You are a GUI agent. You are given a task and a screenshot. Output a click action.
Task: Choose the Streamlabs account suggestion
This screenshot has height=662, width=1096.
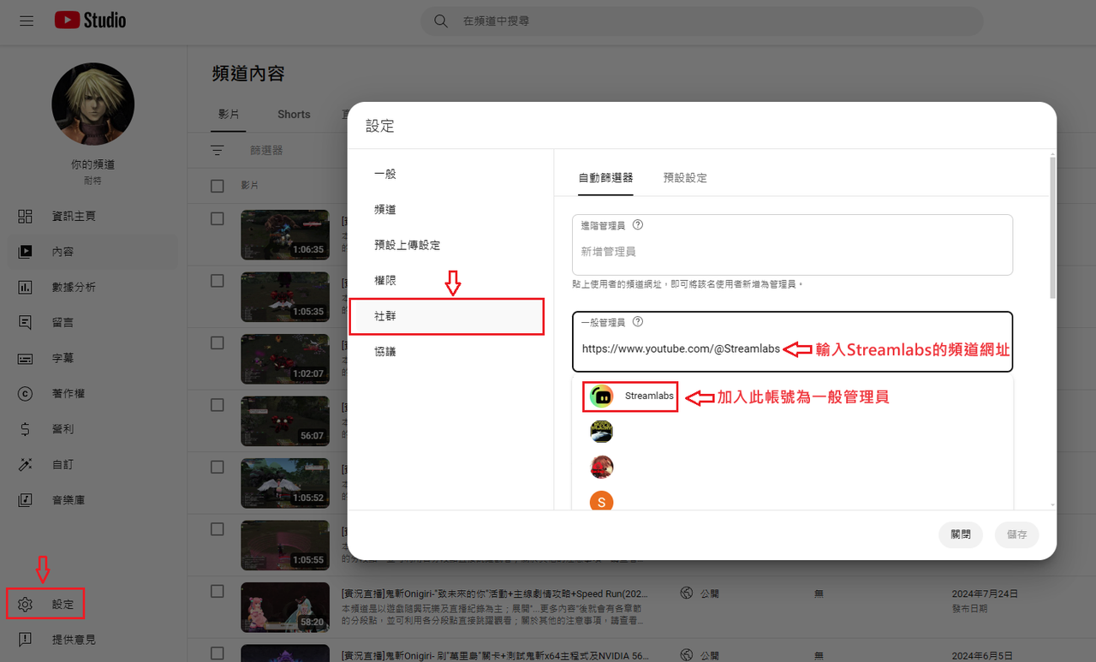click(x=630, y=397)
